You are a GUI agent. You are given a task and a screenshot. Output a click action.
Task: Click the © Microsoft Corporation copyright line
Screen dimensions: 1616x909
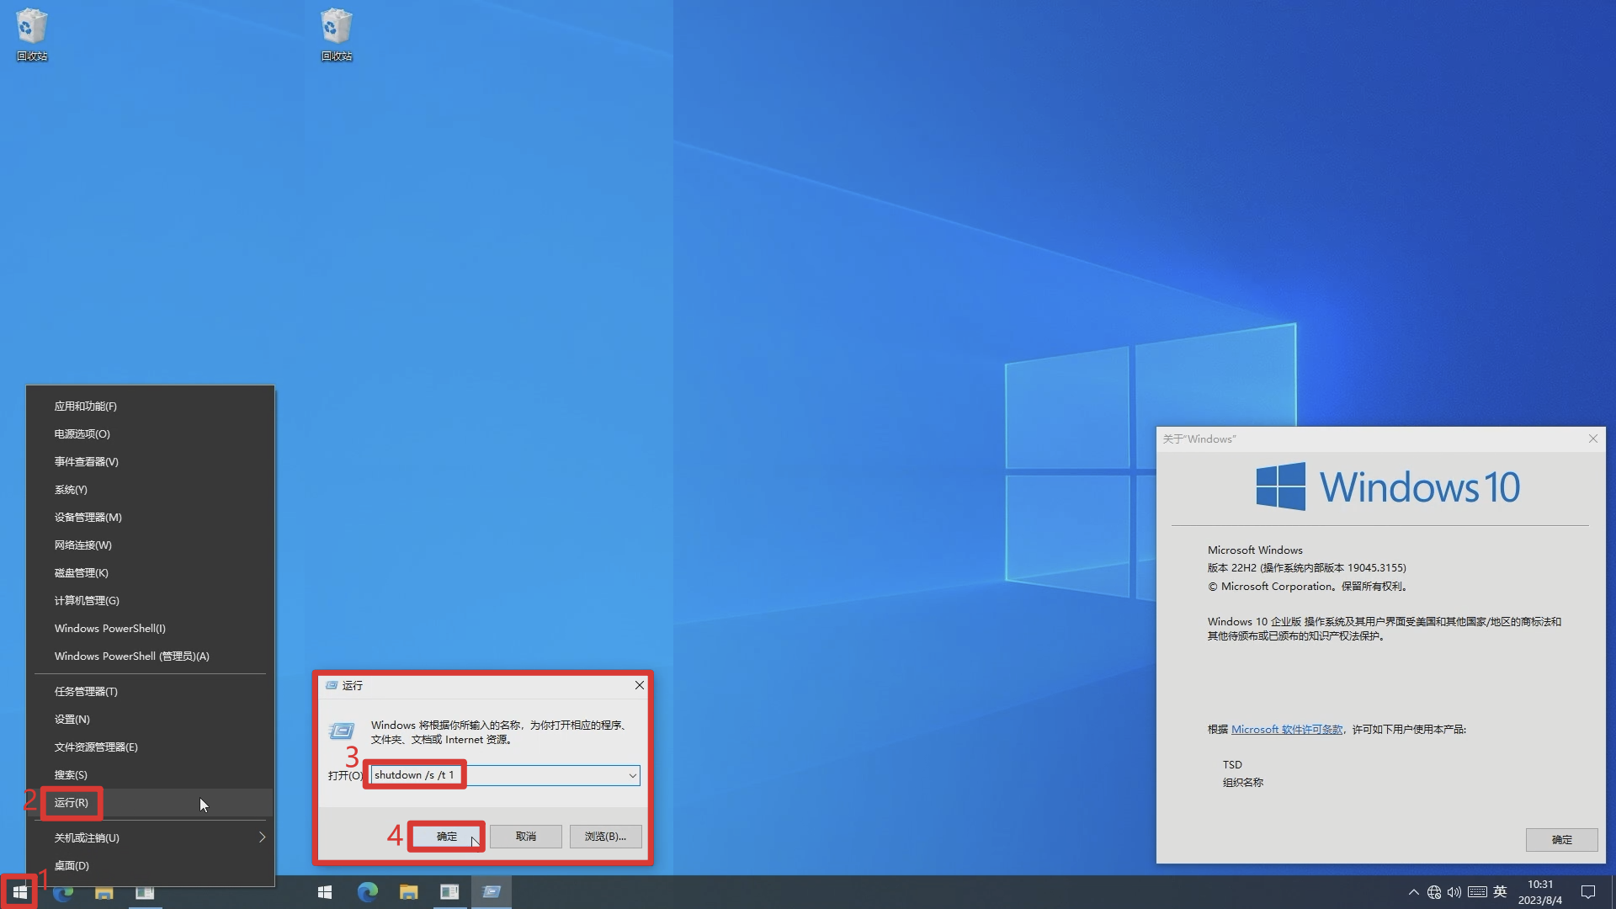pyautogui.click(x=1308, y=586)
